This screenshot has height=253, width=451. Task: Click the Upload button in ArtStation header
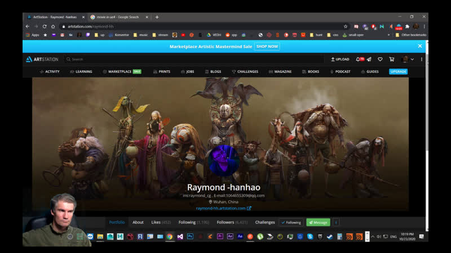(x=340, y=59)
